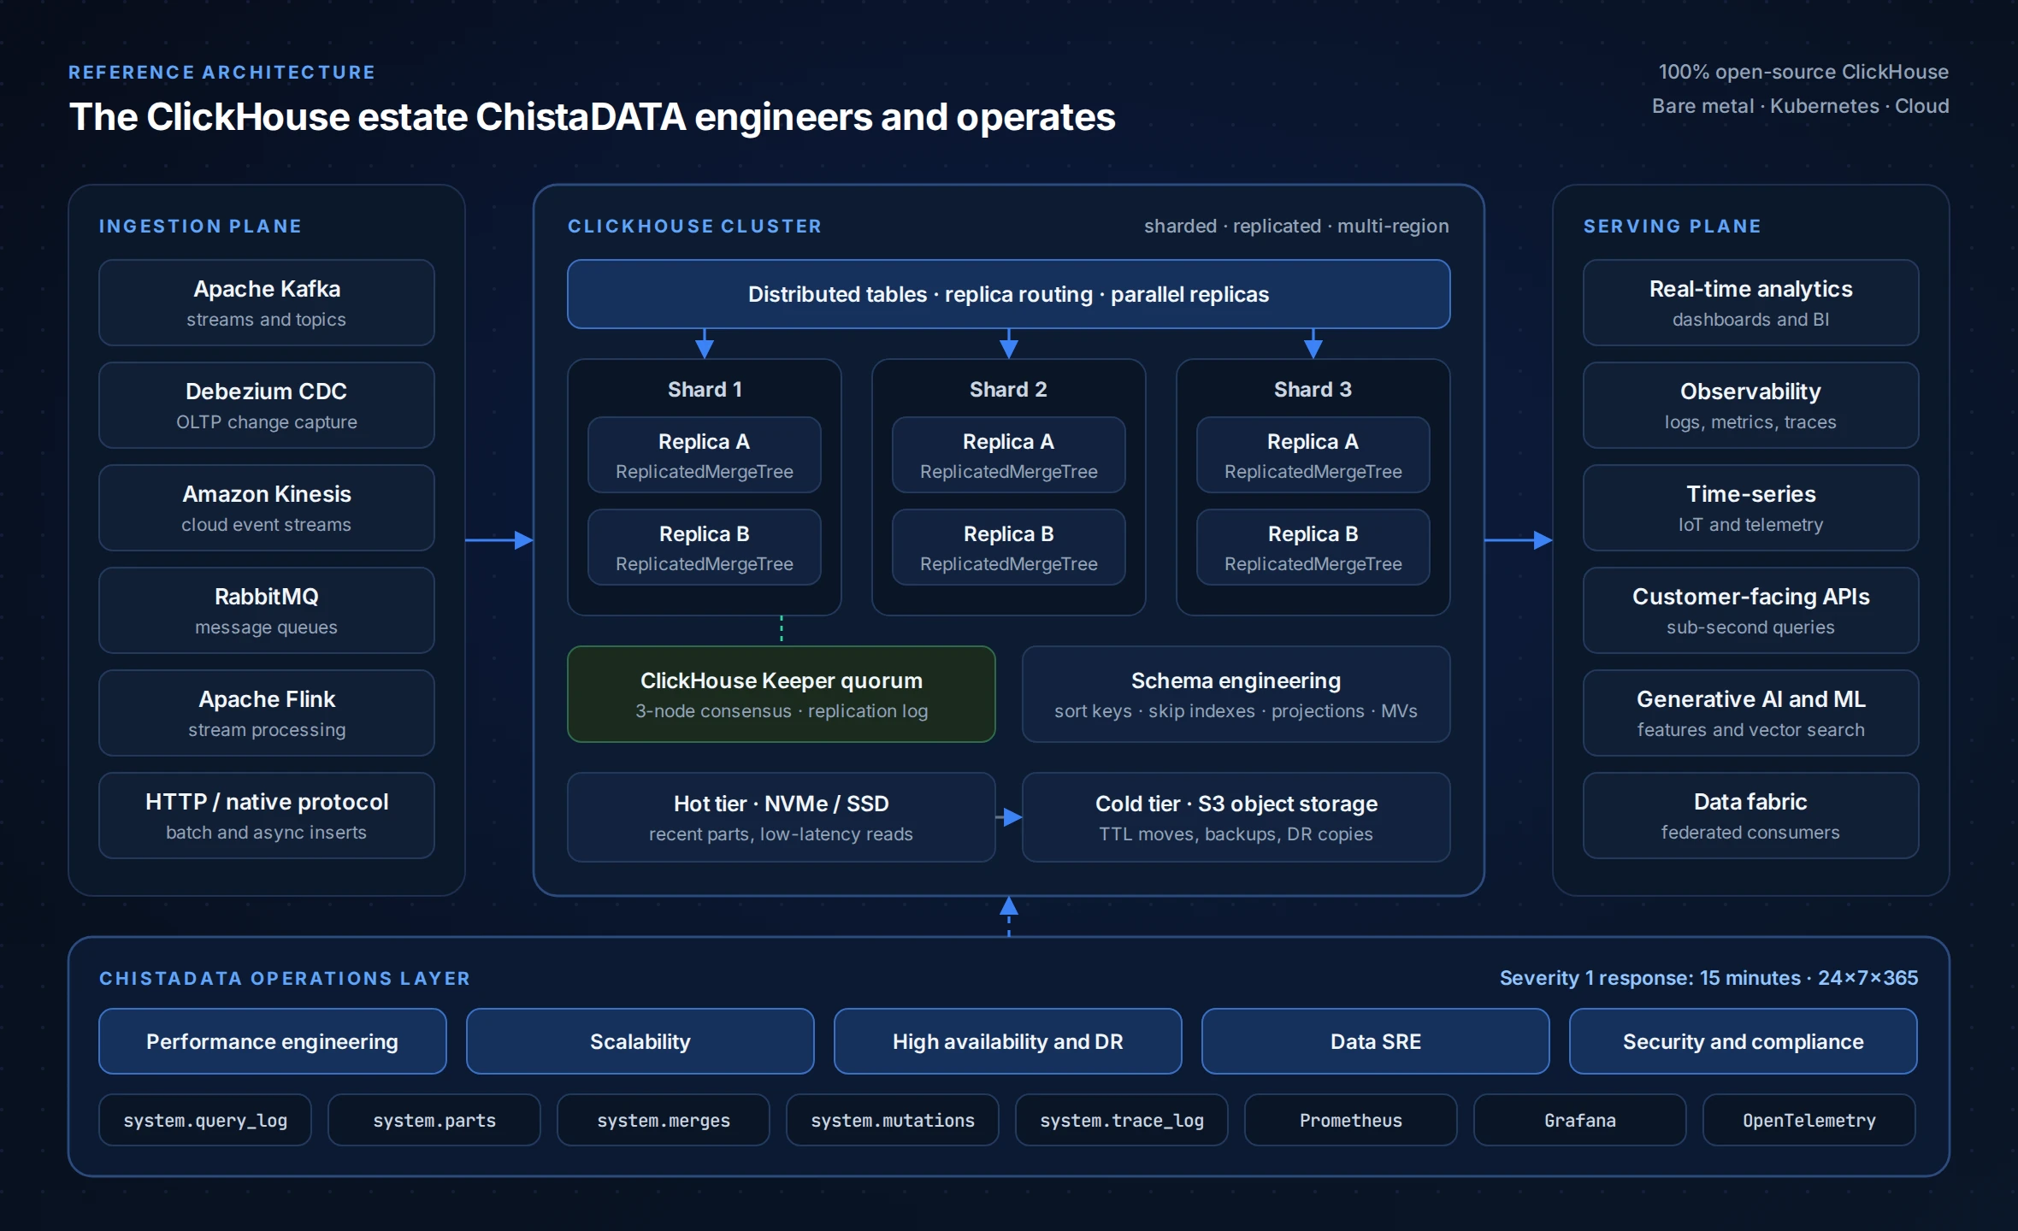This screenshot has width=2018, height=1231.
Task: Click the Severity 1 response text
Action: tap(1708, 978)
